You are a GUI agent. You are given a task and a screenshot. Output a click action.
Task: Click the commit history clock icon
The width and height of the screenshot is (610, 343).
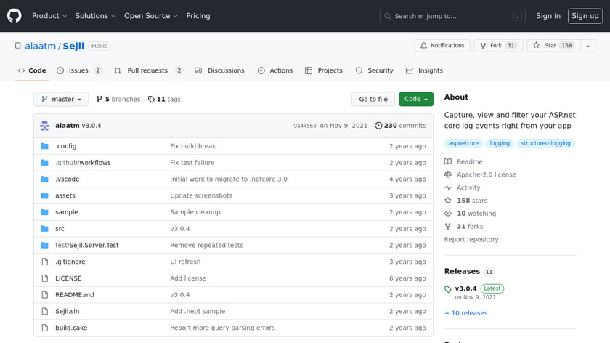pos(378,126)
